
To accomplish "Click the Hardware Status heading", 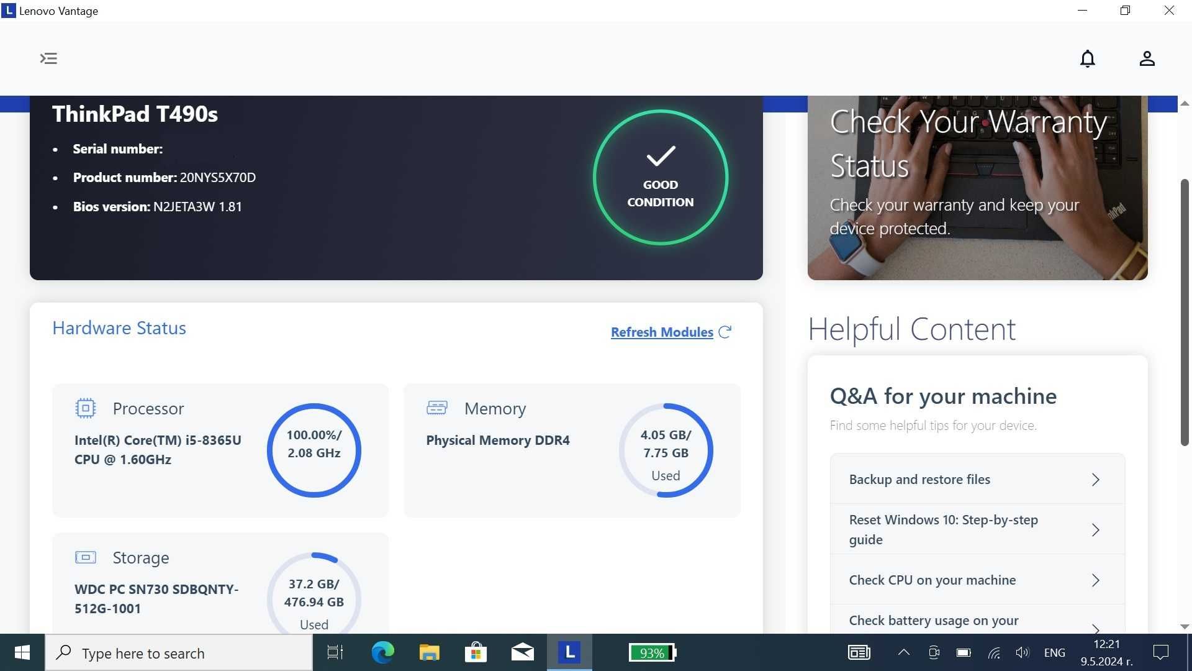I will coord(119,328).
